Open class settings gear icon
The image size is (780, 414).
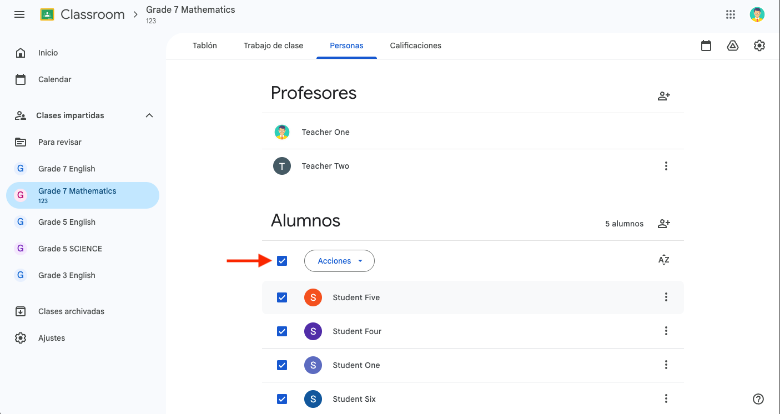[759, 46]
